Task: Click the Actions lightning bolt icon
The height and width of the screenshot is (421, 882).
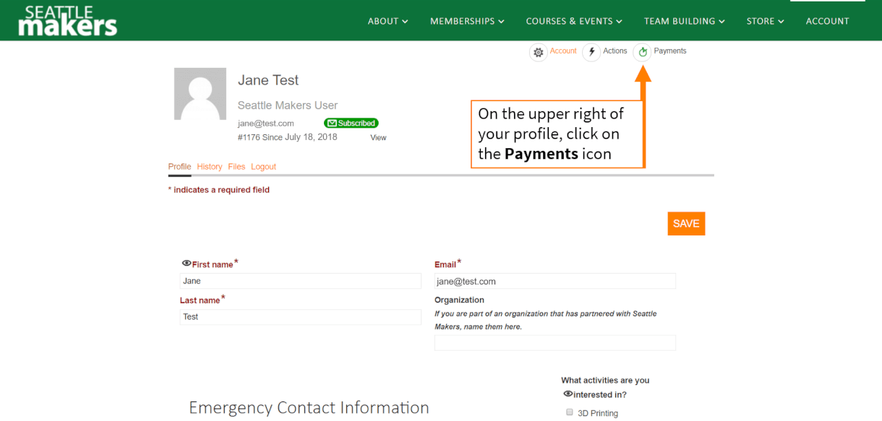Action: point(591,52)
